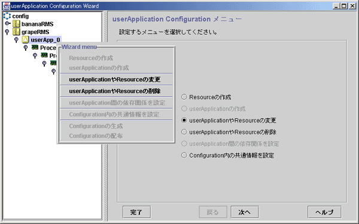Select the Resourceの作成 radio button
This screenshot has height=224, width=359.
point(184,97)
